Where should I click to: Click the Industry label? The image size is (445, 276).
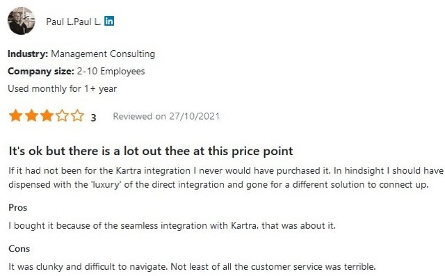tap(28, 54)
